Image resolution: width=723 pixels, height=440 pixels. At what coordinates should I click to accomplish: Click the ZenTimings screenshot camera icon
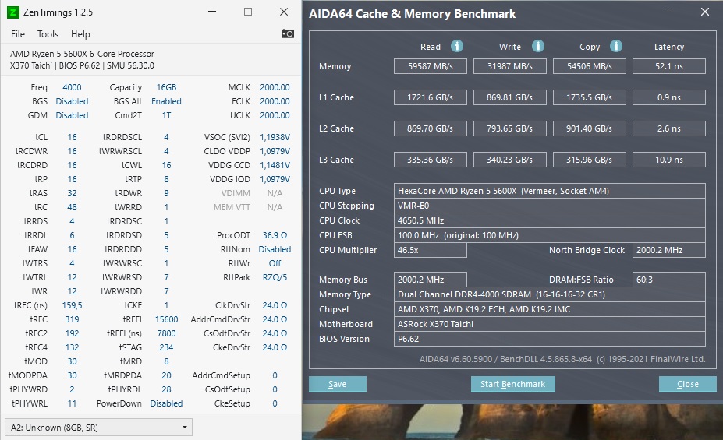[287, 33]
